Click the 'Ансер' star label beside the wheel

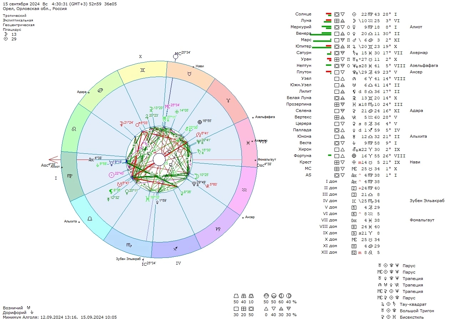[x=250, y=217]
